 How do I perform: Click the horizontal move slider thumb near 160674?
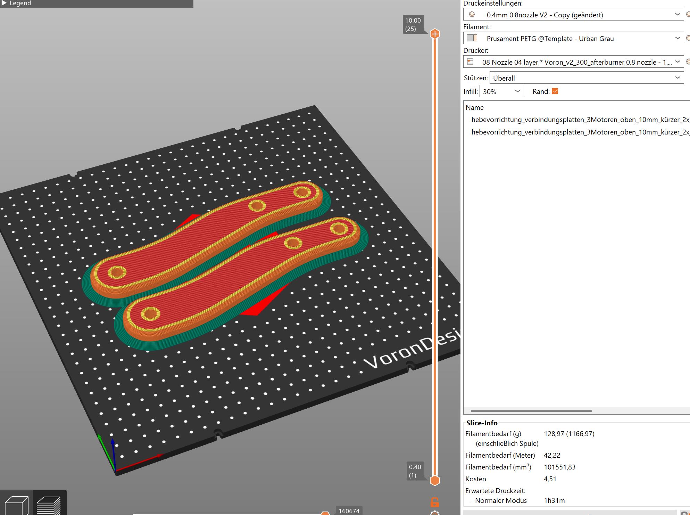click(325, 513)
